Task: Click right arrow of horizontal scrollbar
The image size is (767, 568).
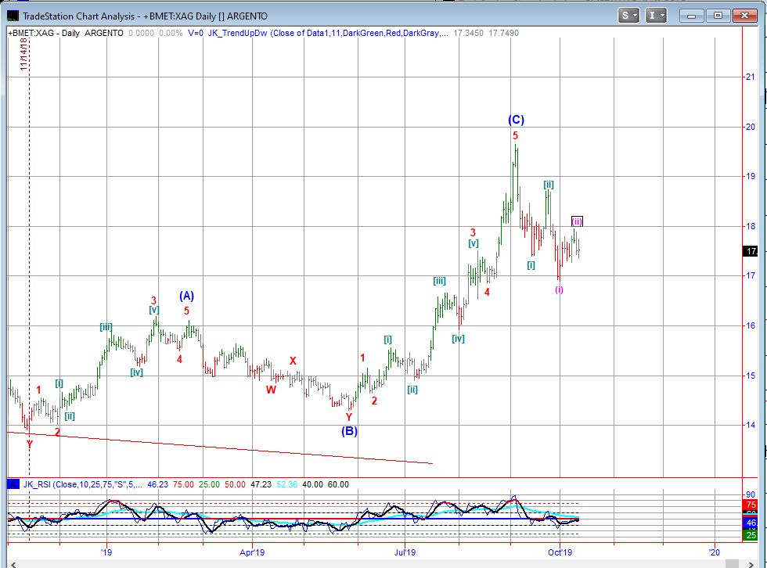Action: click(x=751, y=563)
